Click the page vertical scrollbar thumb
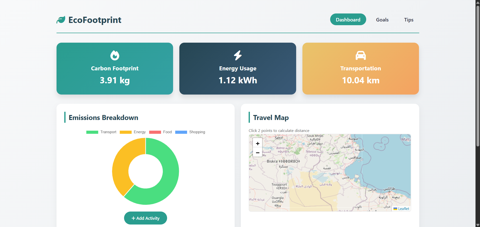Viewport: 480px width, 227px height. 478,75
